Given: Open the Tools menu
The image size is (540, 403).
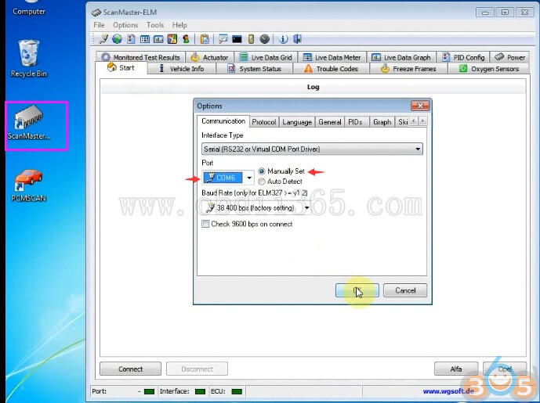Looking at the screenshot, I should (x=155, y=25).
